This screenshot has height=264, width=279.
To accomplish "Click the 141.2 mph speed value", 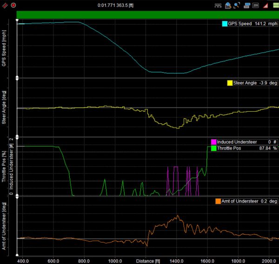I will [266, 24].
